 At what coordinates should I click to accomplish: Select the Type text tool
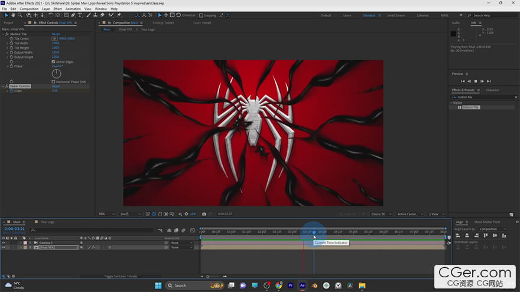click(80, 15)
